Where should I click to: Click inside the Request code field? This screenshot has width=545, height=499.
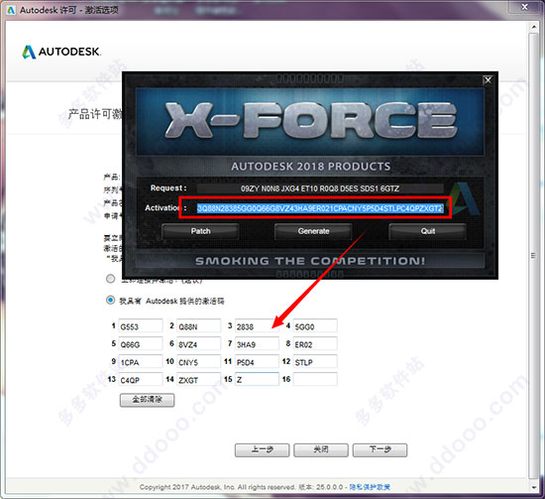click(x=320, y=188)
